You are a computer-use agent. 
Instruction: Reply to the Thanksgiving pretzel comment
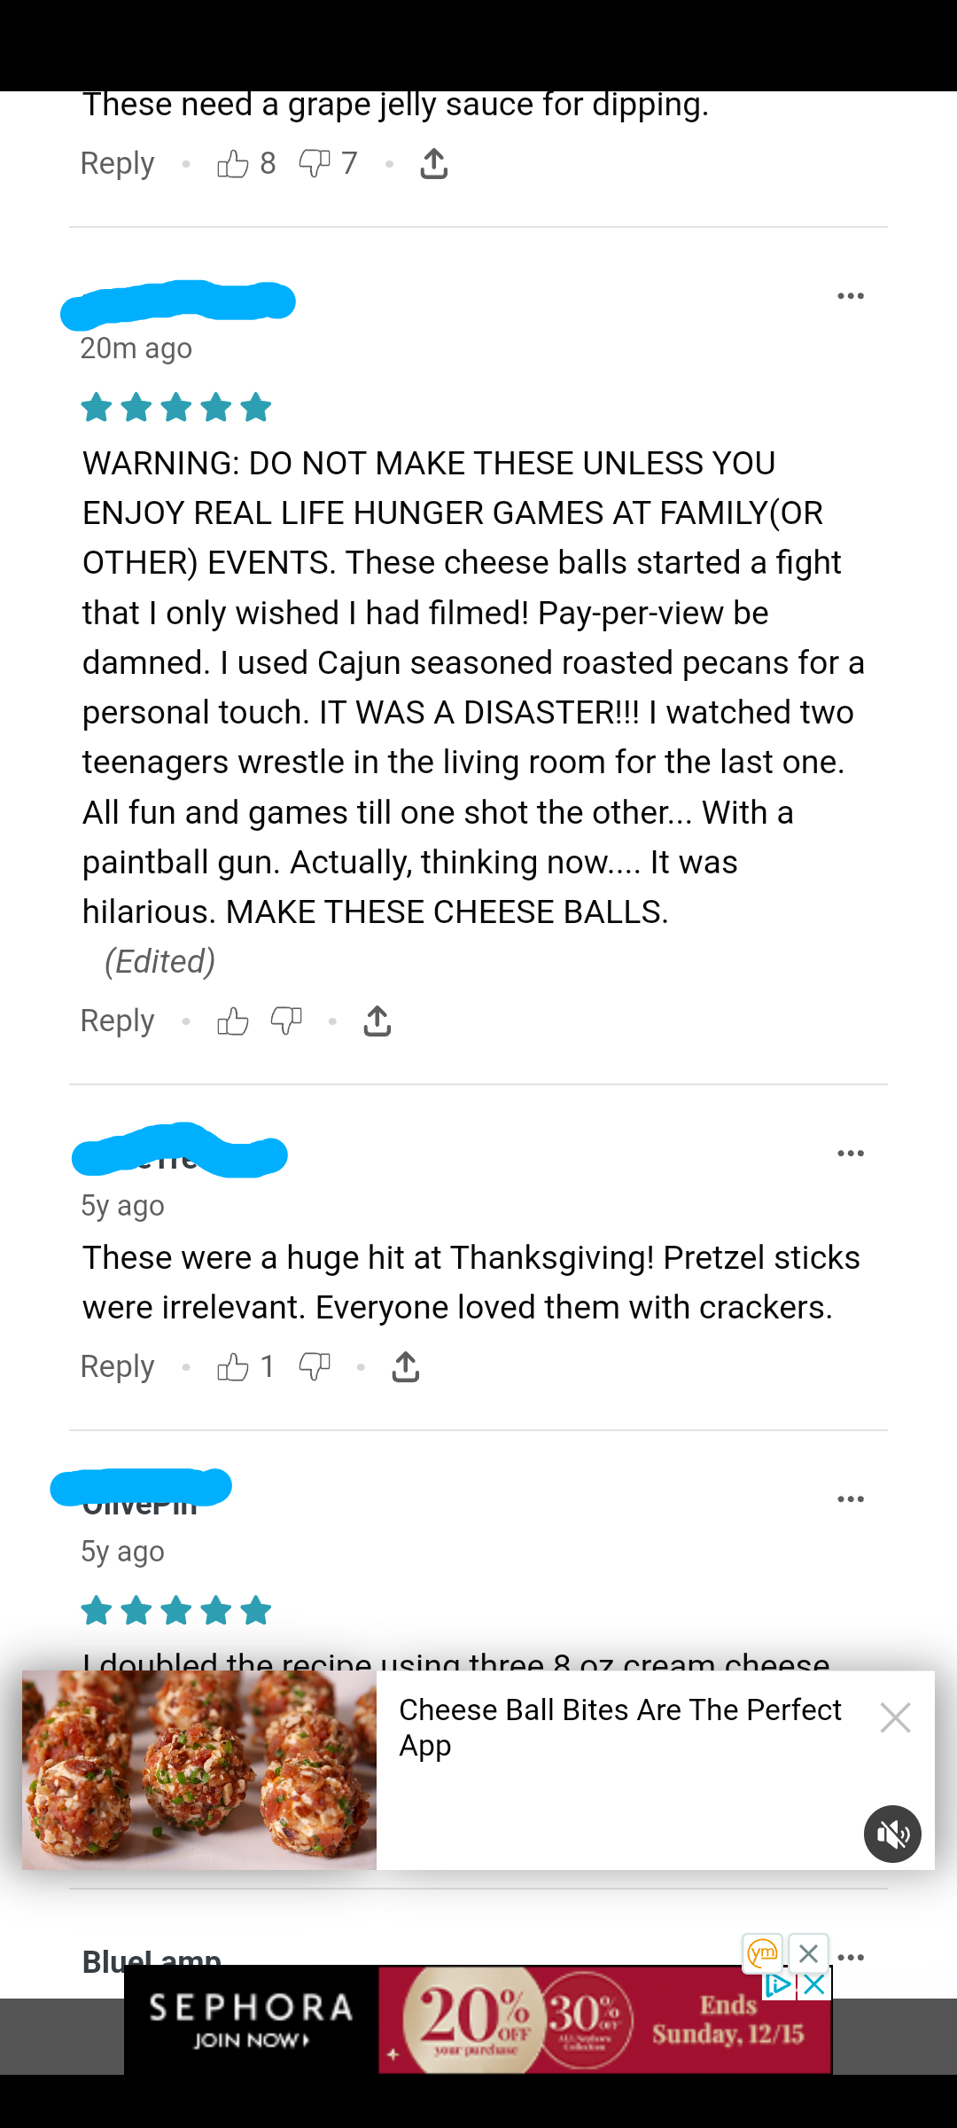pos(118,1367)
